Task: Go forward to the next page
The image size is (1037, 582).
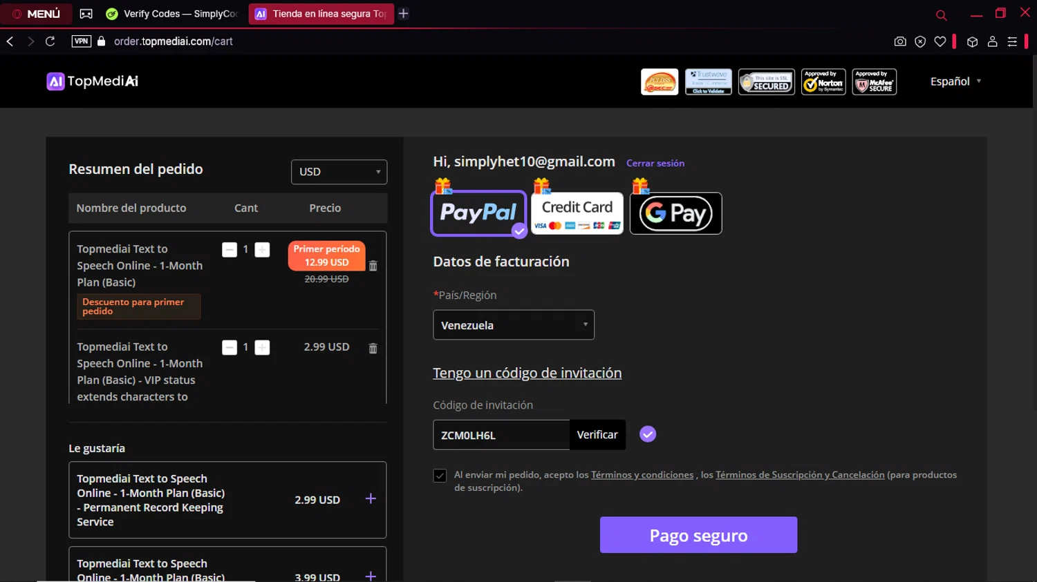Action: click(x=30, y=41)
